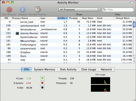Select the WindowServer process row
The width and height of the screenshot is (136, 101).
point(66,30)
